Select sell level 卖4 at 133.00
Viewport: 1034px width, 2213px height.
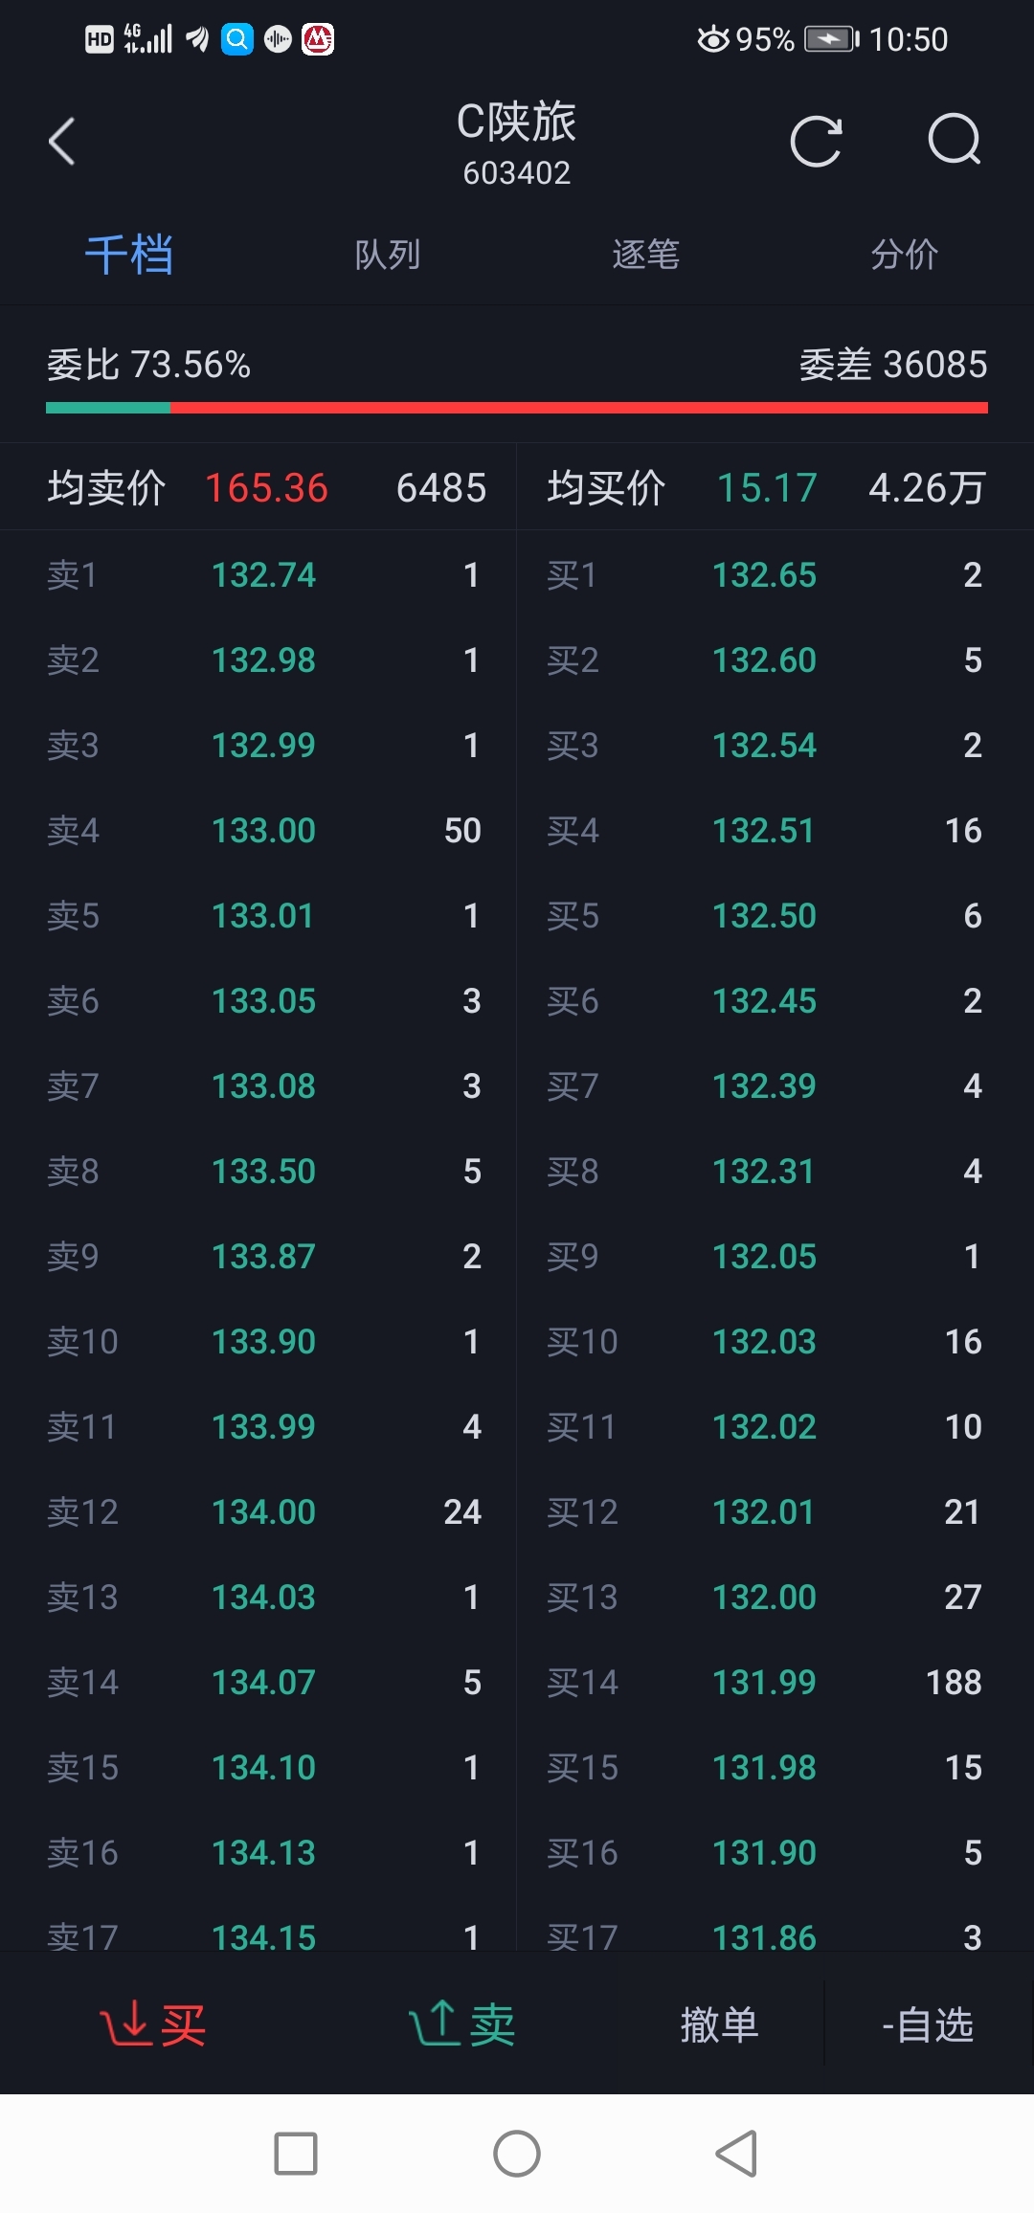(263, 831)
